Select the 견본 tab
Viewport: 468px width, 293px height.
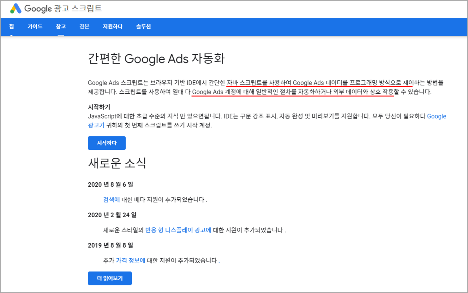(84, 26)
